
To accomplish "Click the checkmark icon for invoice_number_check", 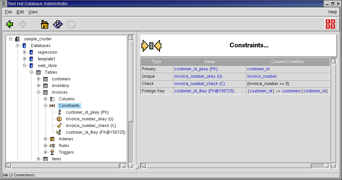I will tap(59, 126).
